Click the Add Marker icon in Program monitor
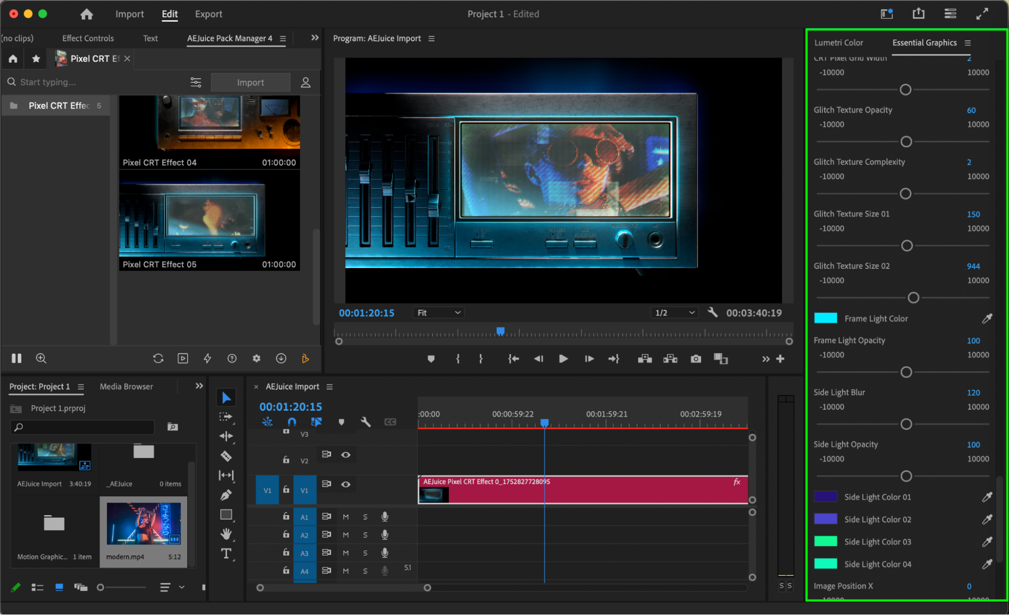Screen dimensions: 1009x615 point(431,359)
